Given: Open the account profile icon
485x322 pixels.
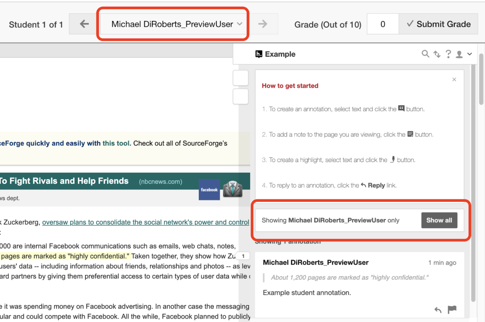Looking at the screenshot, I should (459, 54).
